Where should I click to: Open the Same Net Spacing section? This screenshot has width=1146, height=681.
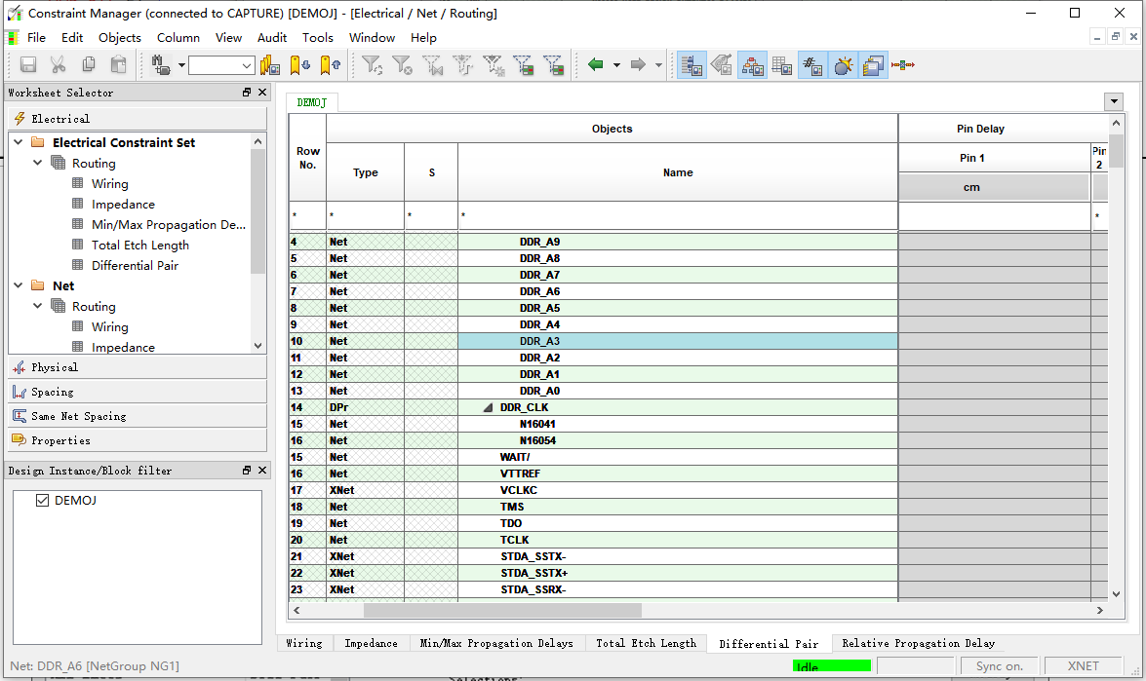pyautogui.click(x=138, y=416)
